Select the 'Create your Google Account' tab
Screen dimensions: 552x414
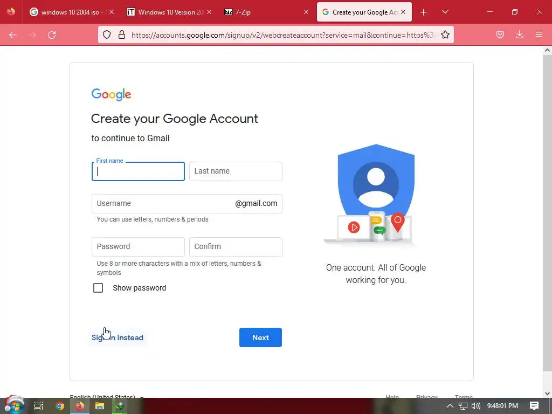[x=364, y=12]
